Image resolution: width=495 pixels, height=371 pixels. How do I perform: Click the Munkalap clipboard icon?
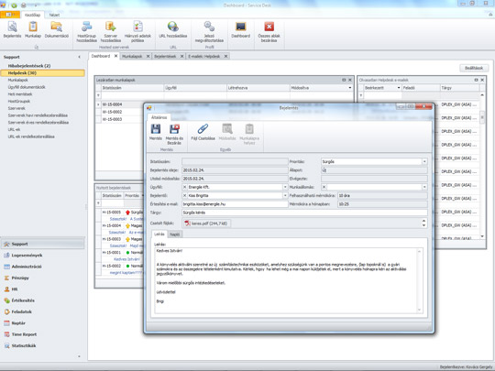tap(33, 27)
